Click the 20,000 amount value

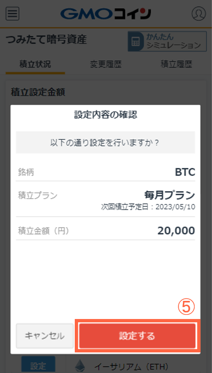[x=176, y=231]
